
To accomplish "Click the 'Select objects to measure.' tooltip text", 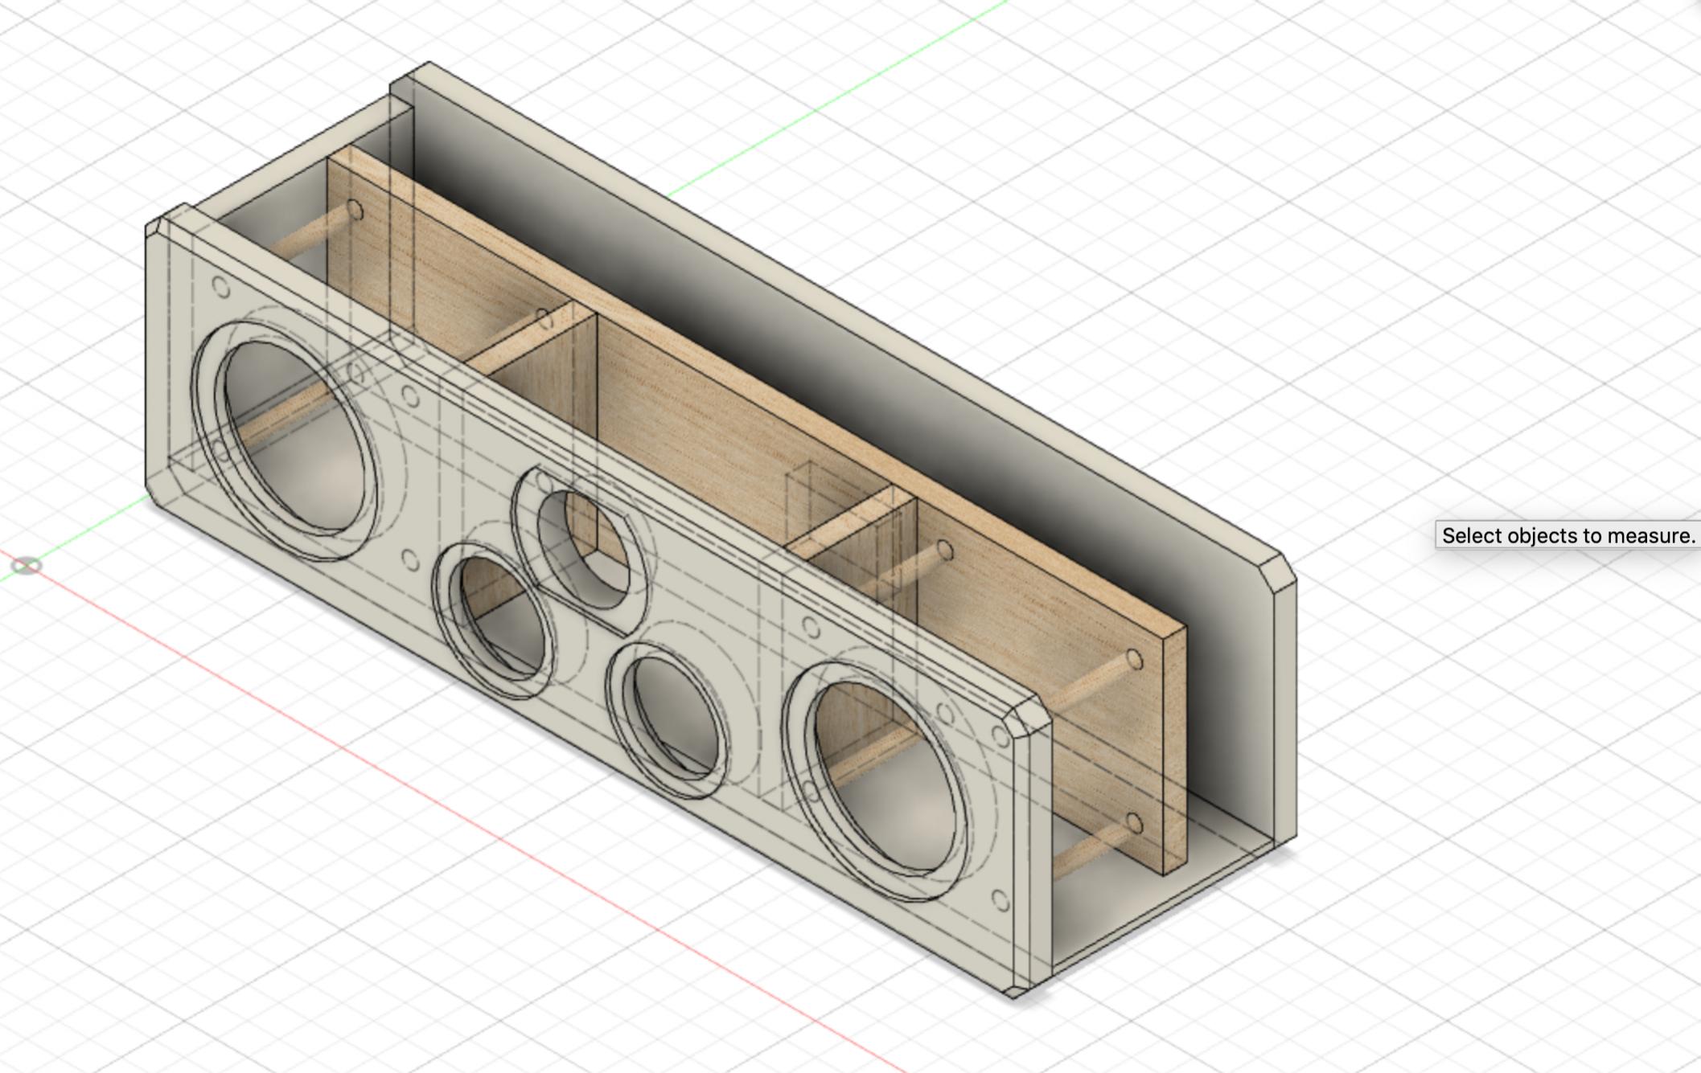I will tap(1568, 535).
